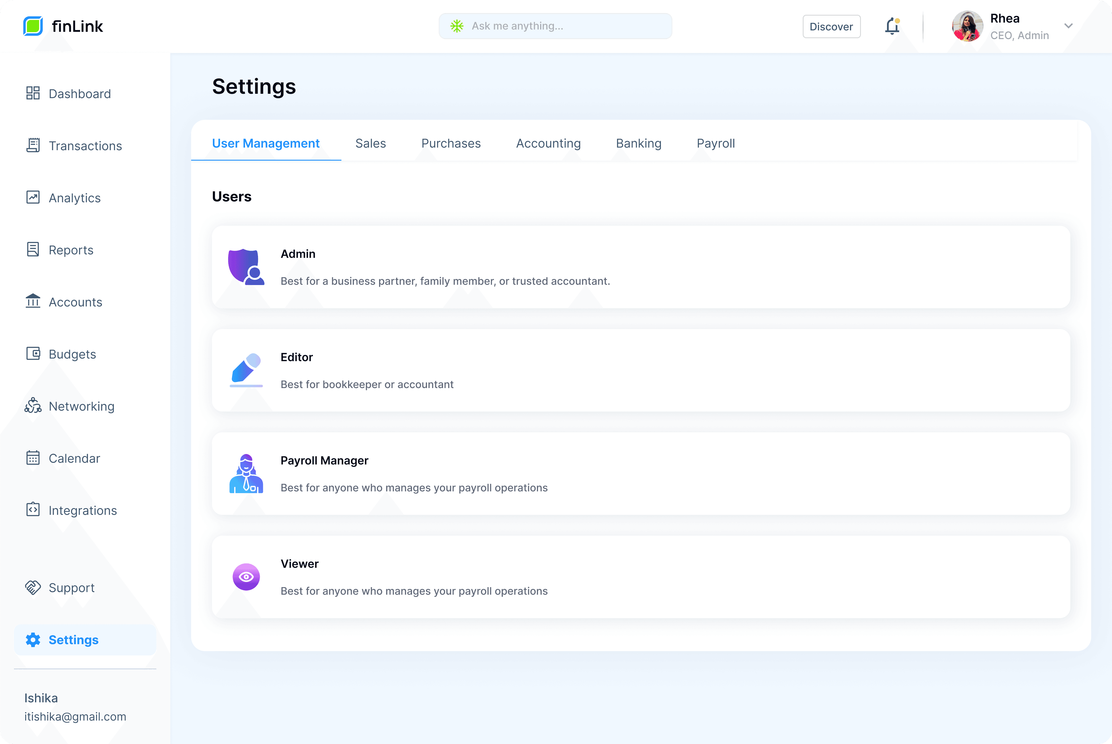Click the Networking nodes icon
Viewport: 1112px width, 744px height.
click(x=33, y=406)
